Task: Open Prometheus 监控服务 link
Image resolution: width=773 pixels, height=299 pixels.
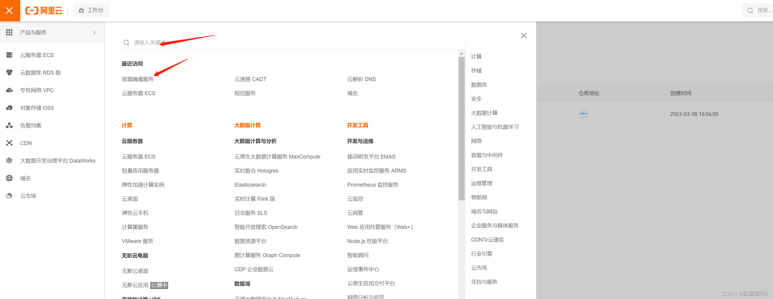Action: 373,185
